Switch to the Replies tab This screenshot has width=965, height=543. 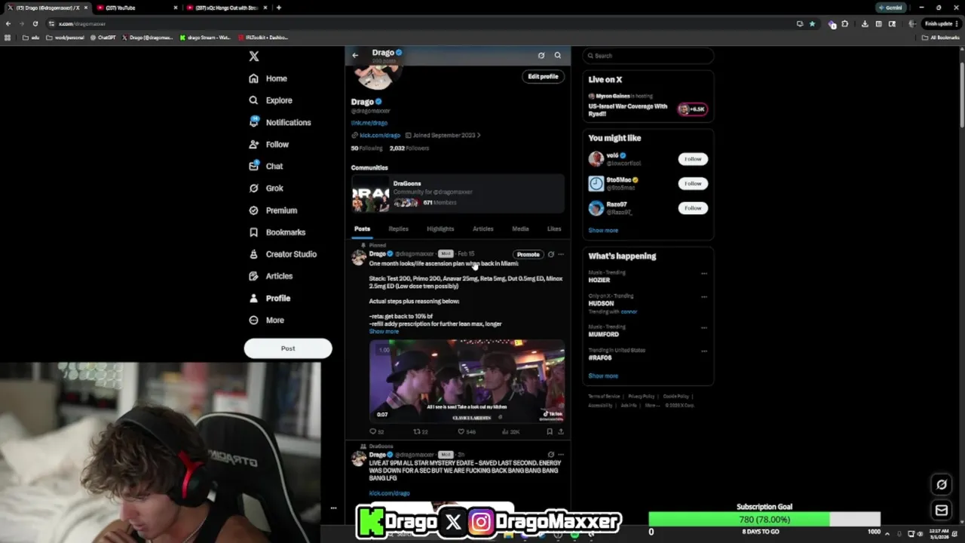[399, 229]
